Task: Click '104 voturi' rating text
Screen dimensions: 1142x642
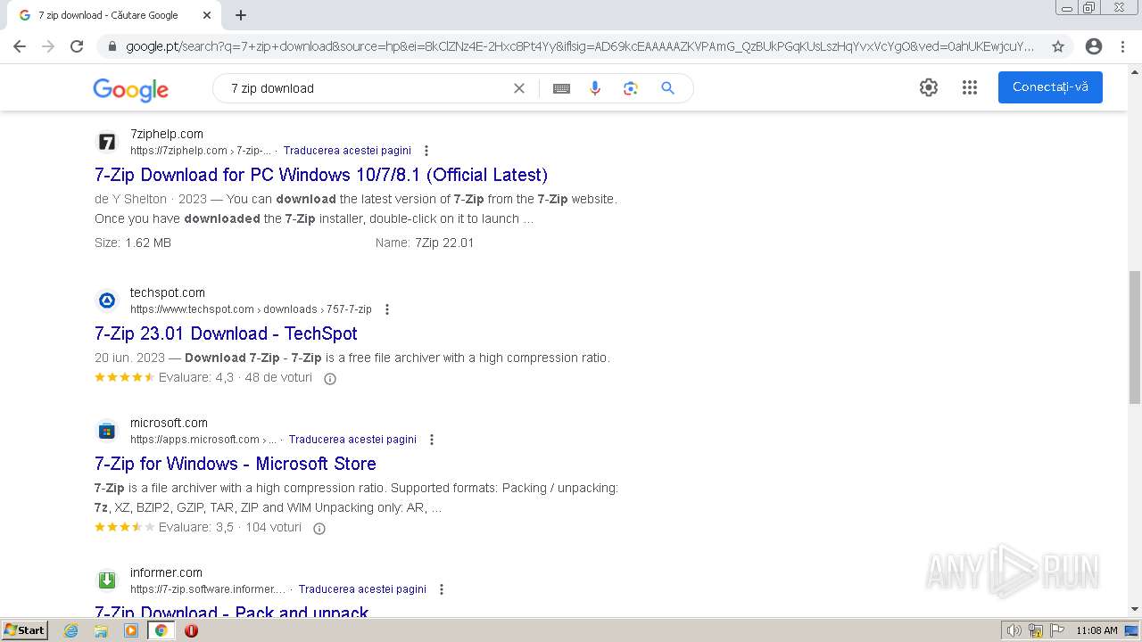Action: [273, 527]
